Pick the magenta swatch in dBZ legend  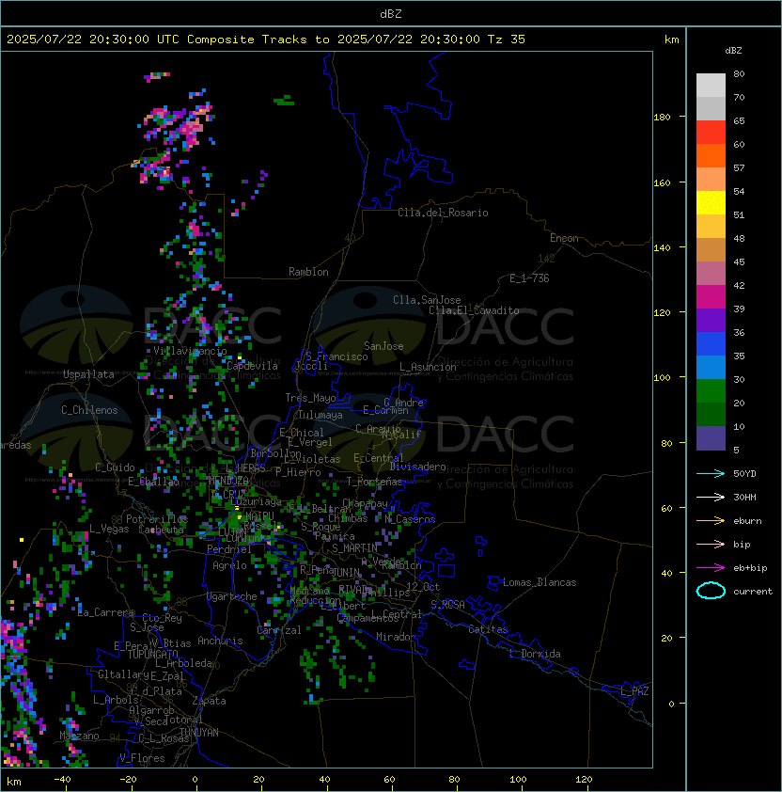coord(711,297)
